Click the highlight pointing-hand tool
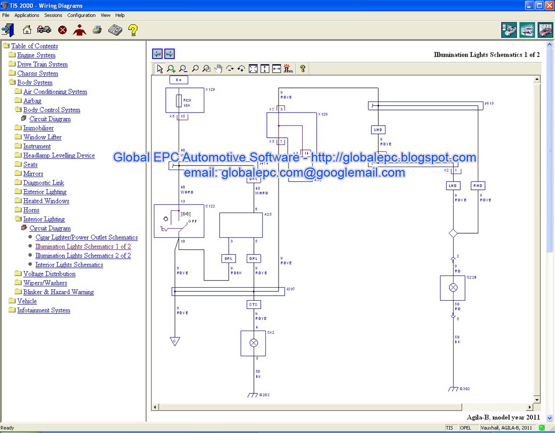This screenshot has height=433, width=555. [x=288, y=69]
